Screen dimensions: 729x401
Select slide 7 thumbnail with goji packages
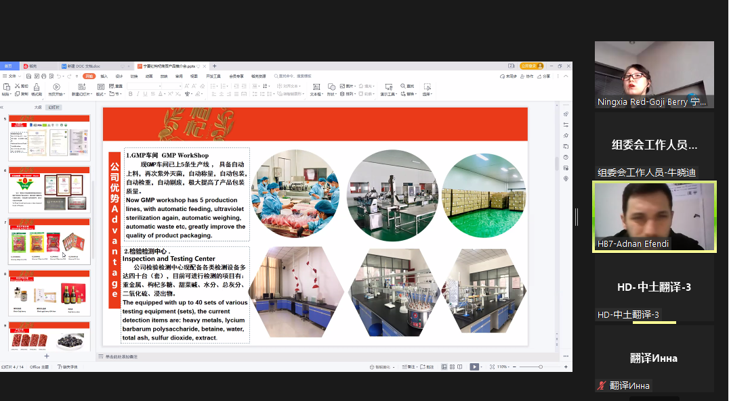click(x=49, y=241)
